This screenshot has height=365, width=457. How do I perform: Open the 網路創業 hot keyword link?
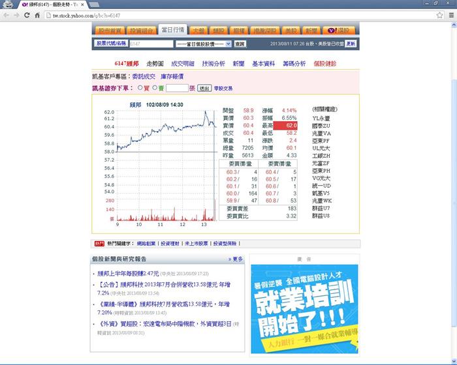tap(146, 244)
